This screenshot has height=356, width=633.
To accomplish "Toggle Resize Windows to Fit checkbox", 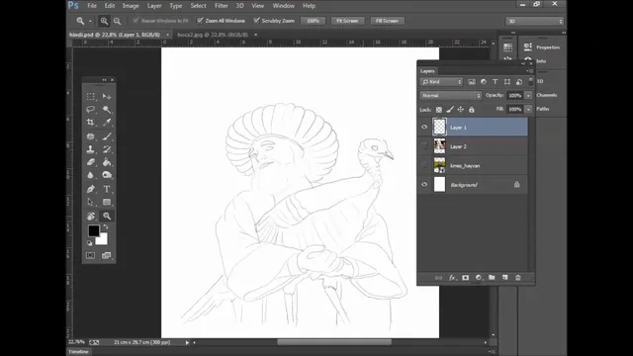I will [136, 21].
